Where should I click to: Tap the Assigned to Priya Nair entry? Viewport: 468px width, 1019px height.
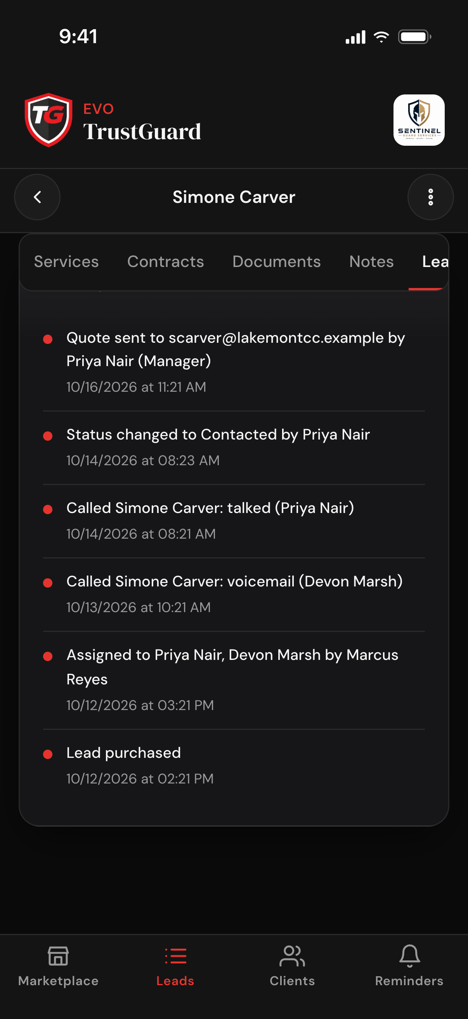(234, 680)
